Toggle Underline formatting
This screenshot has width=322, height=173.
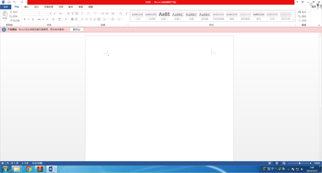pos(33,19)
